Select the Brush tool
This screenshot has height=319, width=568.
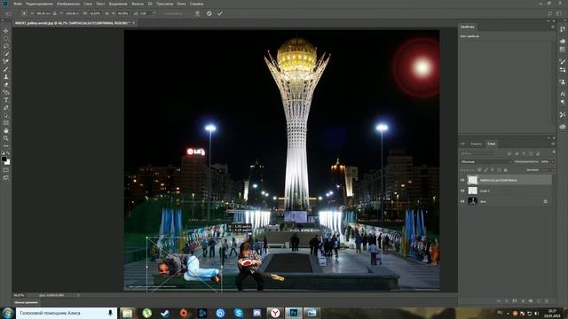pos(6,69)
